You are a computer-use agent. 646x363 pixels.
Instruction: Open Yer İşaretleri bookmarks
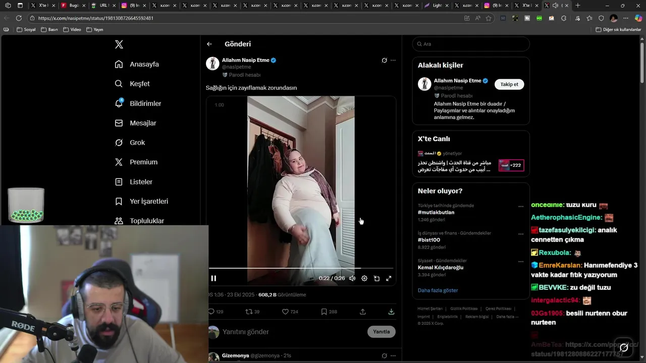(x=141, y=201)
